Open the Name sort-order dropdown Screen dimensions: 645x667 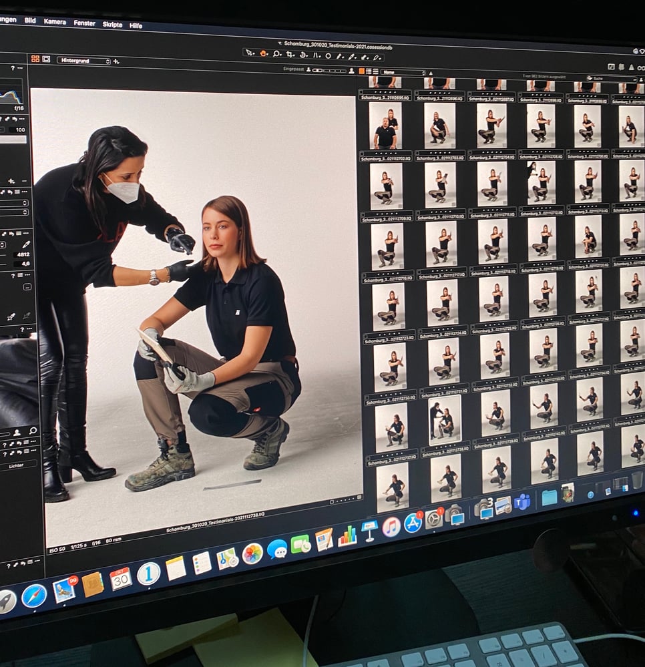click(x=403, y=72)
